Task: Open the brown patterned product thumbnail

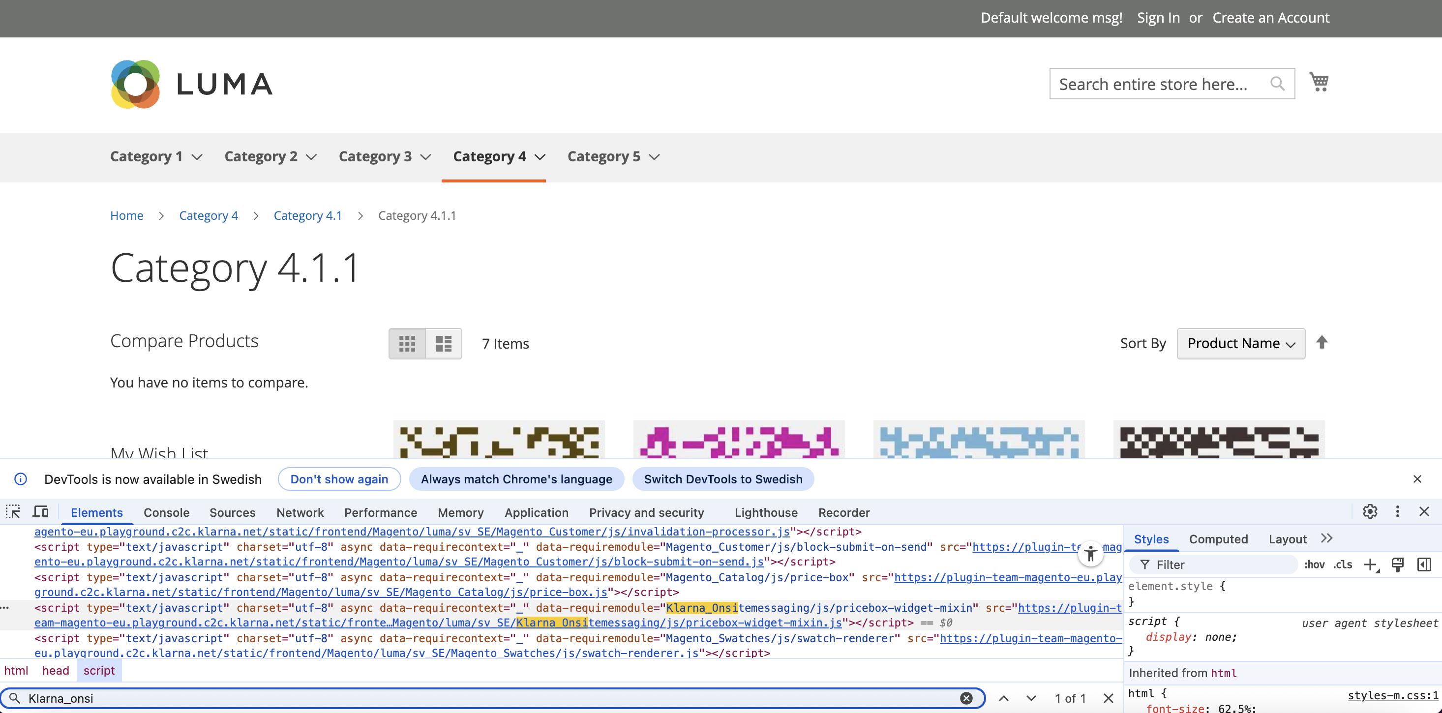Action: (x=499, y=440)
